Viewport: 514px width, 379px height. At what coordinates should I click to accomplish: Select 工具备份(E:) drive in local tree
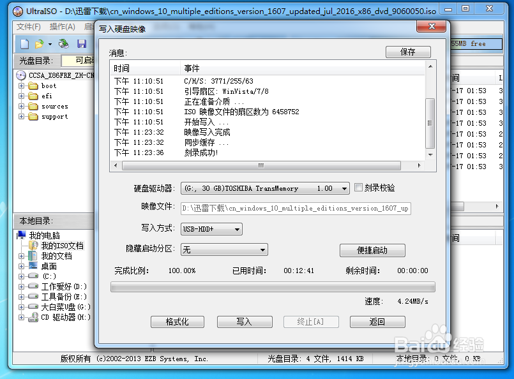(x=64, y=297)
